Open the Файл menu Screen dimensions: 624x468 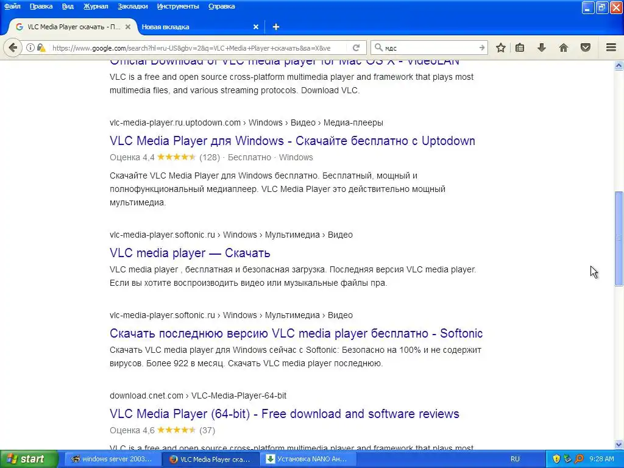(12, 6)
